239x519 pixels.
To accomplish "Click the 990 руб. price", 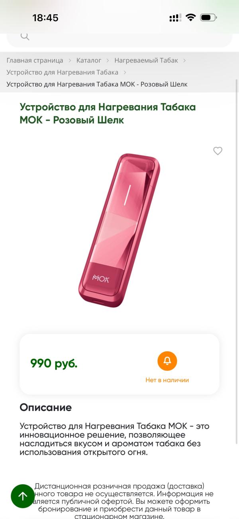I will (54, 363).
